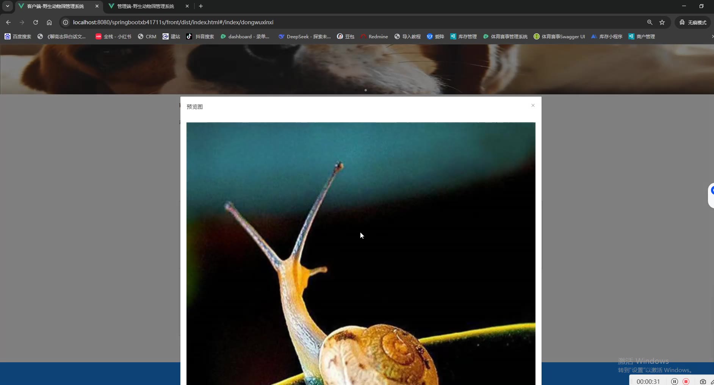
Task: Close the 客户端-野生动物园管理系统 tab
Action: 97,6
